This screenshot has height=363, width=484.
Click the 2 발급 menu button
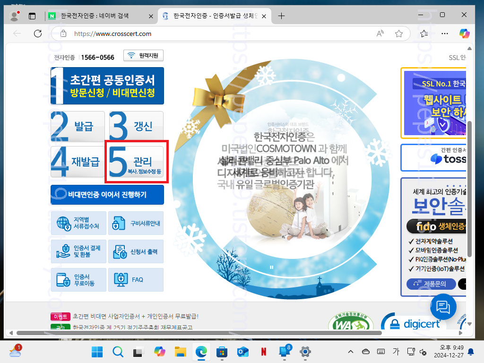tap(78, 126)
